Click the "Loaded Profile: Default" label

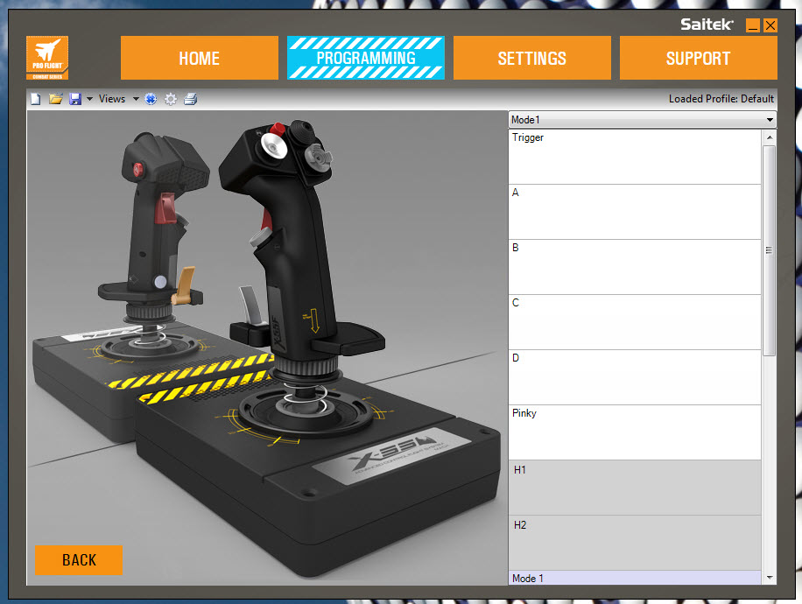721,99
